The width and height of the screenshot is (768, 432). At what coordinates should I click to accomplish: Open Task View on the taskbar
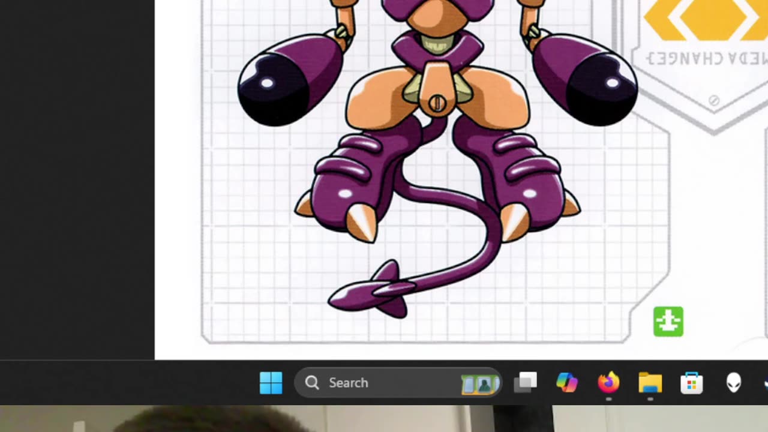[x=526, y=383]
